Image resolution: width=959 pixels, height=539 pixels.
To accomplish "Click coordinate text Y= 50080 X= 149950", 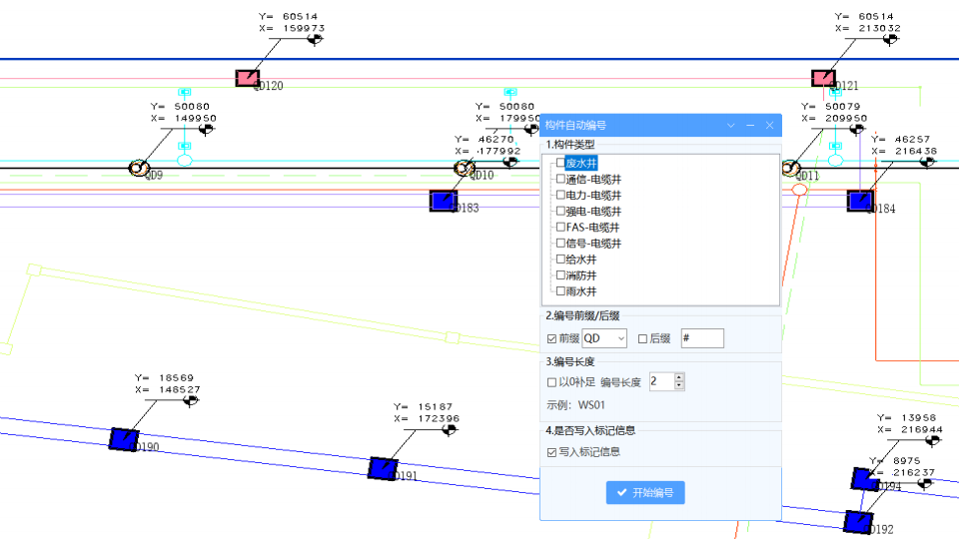I will click(184, 113).
